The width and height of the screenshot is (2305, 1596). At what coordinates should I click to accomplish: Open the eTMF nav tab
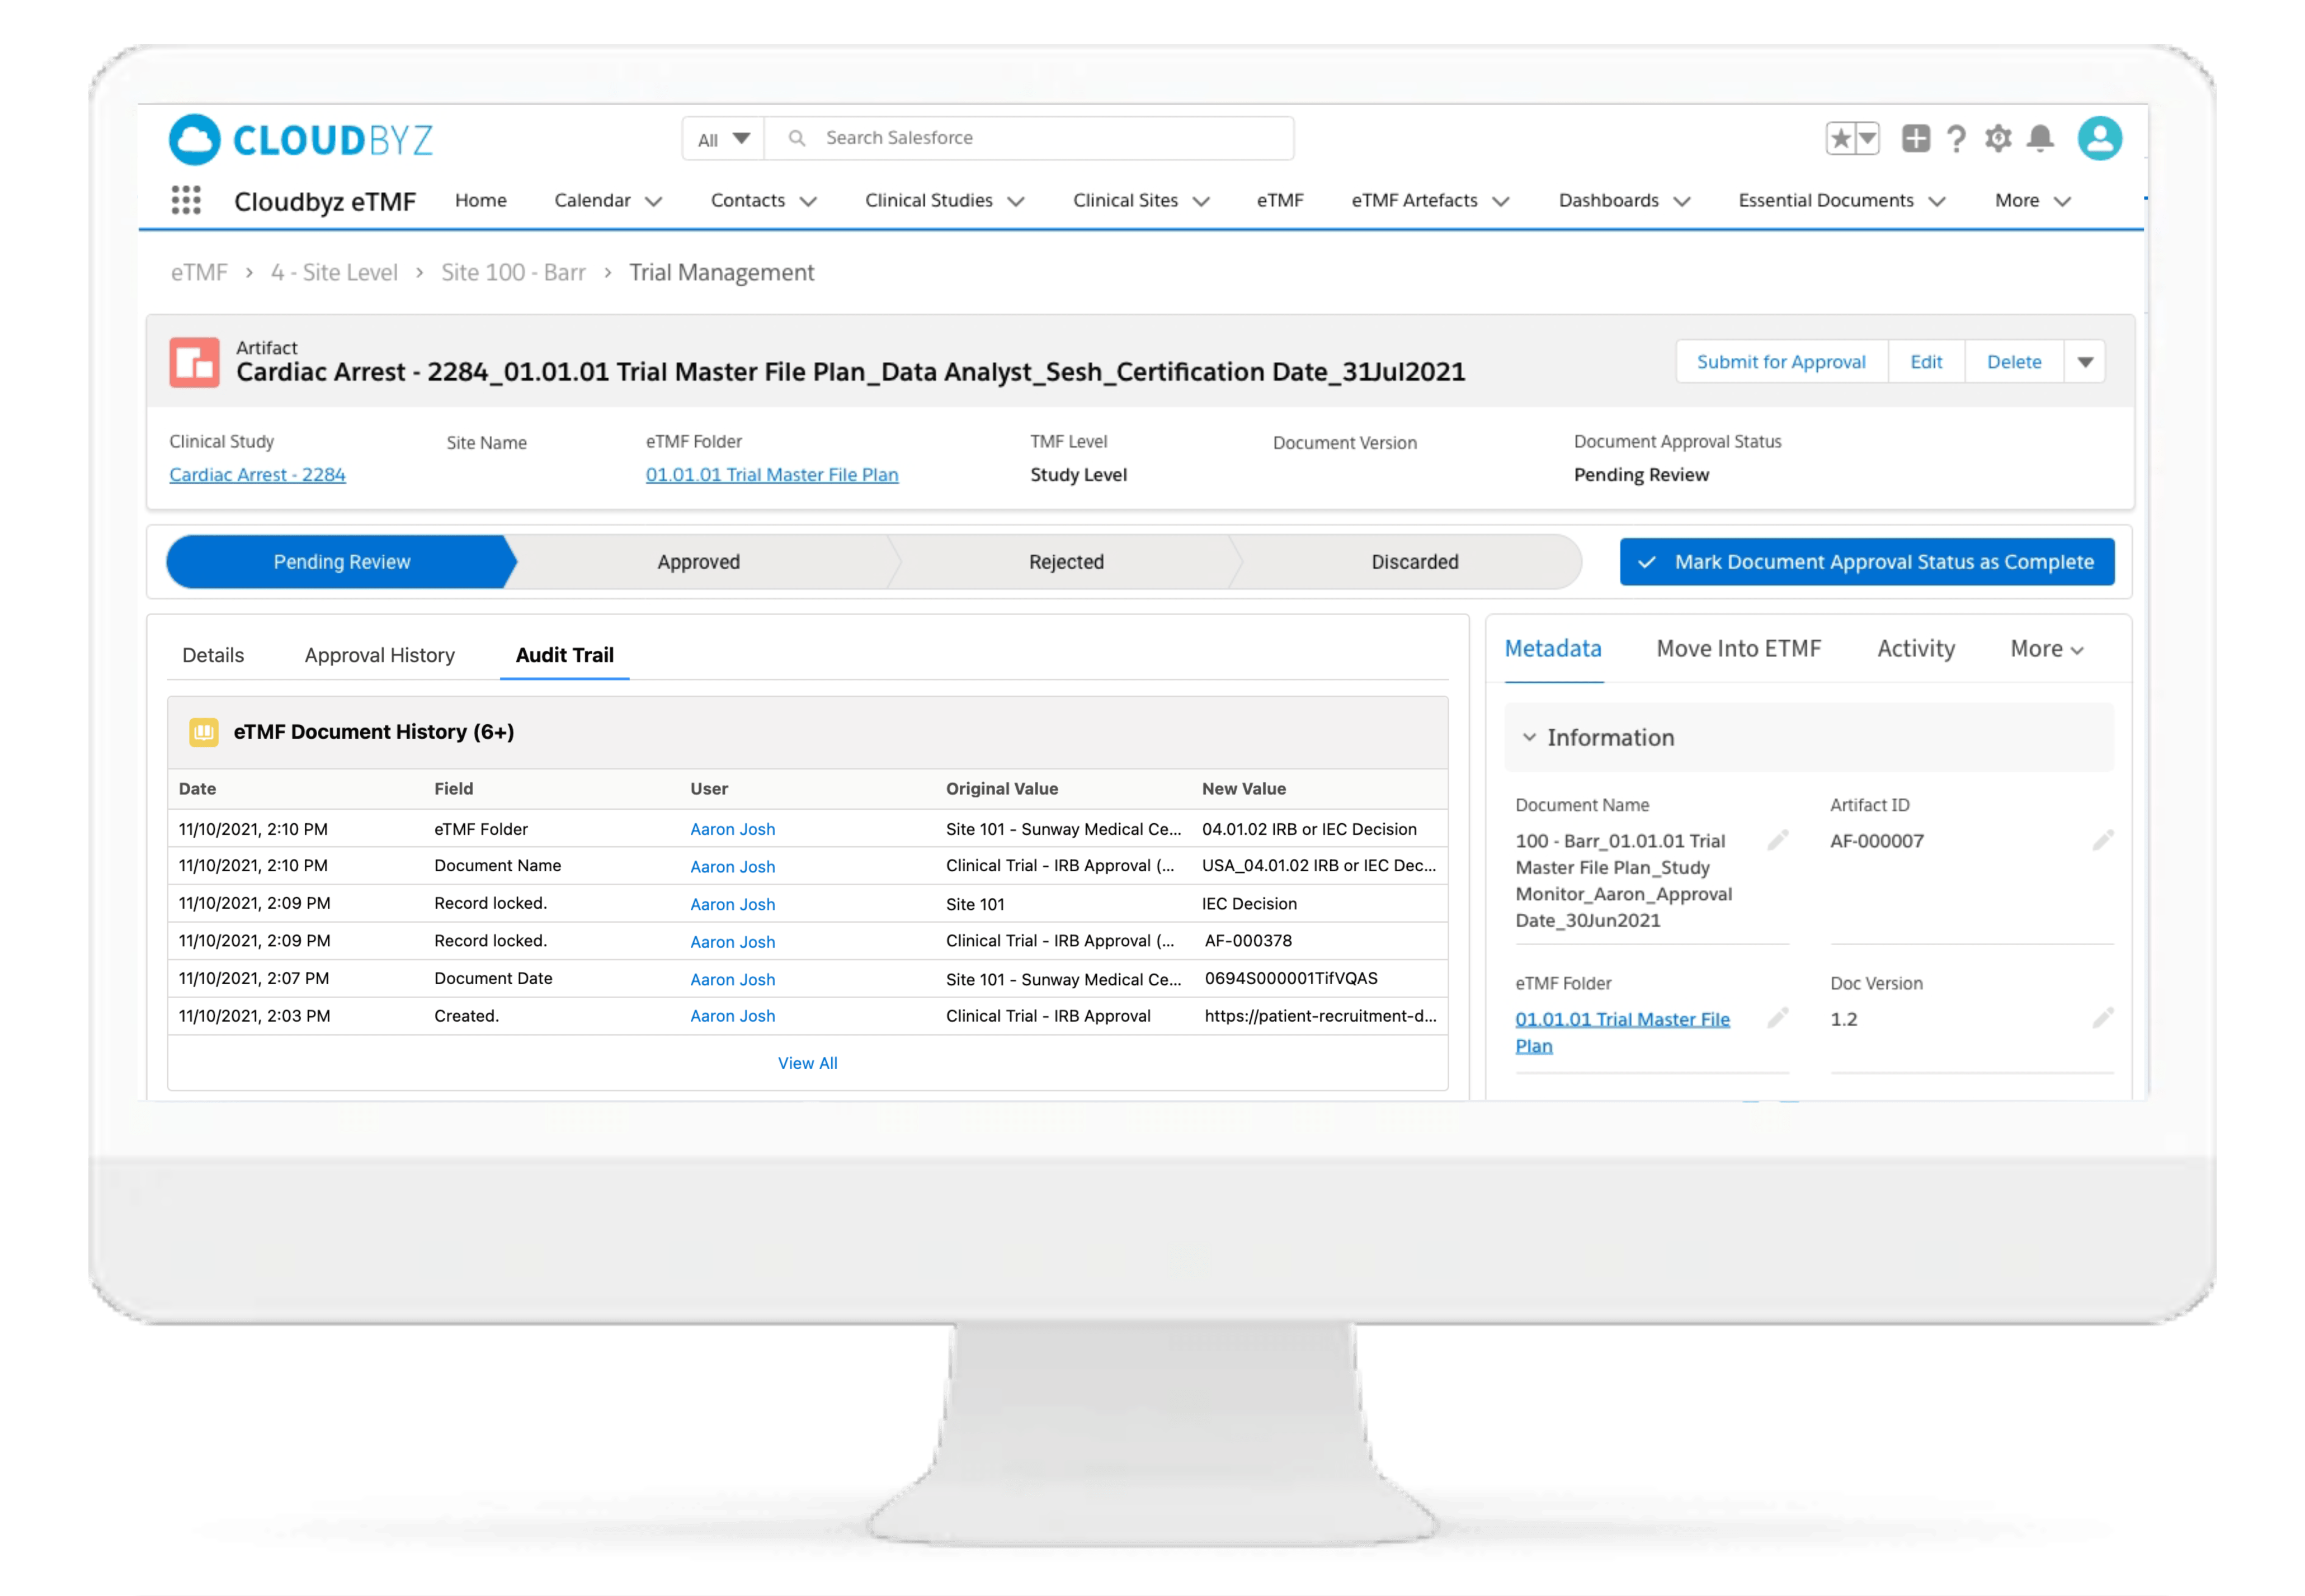pyautogui.click(x=1280, y=200)
